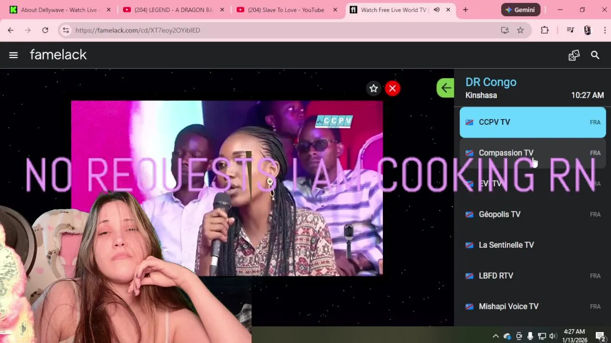
Task: Install app icon in address bar
Action: pos(505,30)
